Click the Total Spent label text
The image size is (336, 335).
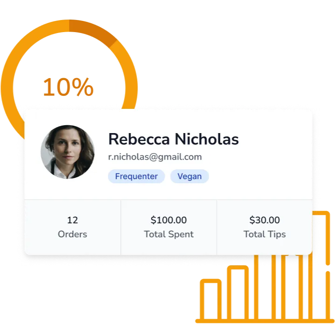(x=169, y=234)
